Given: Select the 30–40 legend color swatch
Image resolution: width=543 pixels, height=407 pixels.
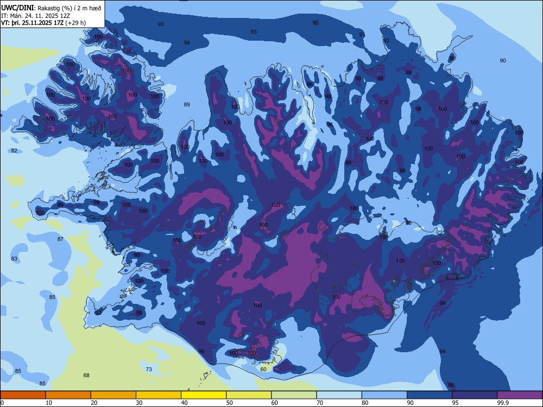Looking at the screenshot, I should (159, 395).
